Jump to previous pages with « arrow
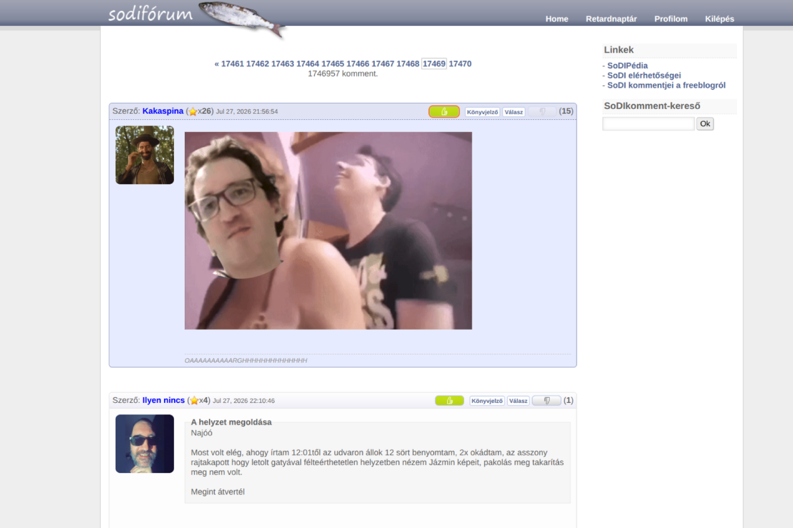793x528 pixels. point(217,64)
